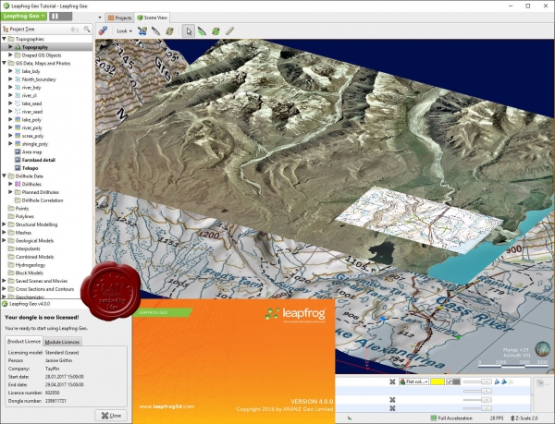Click the faded green cone view icon
This screenshot has height=424, width=555.
(512, 382)
